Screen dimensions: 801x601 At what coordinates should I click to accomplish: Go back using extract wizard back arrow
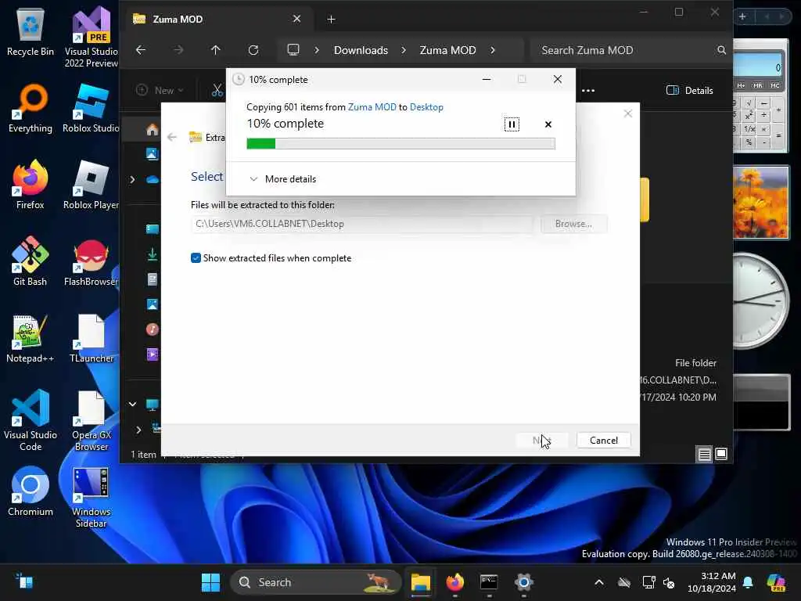click(172, 137)
